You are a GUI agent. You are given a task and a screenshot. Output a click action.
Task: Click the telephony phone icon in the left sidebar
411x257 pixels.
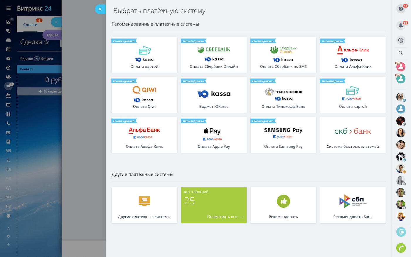pos(9,123)
